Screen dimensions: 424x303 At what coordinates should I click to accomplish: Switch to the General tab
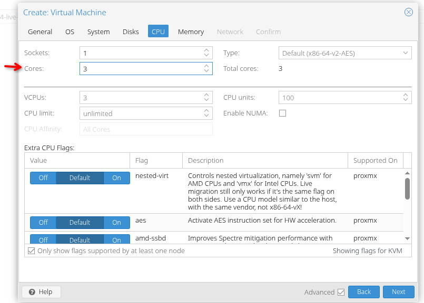click(x=40, y=32)
